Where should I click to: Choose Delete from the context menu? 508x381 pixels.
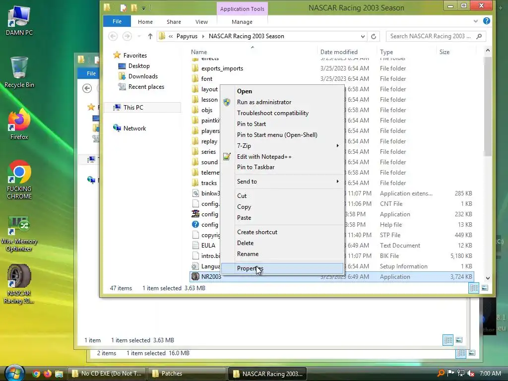coord(245,243)
